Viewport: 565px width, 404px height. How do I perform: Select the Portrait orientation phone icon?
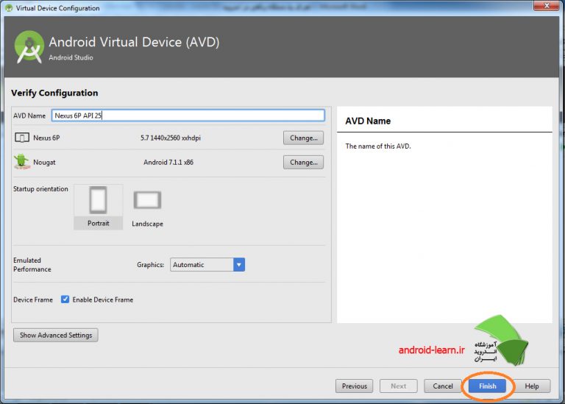click(x=98, y=200)
